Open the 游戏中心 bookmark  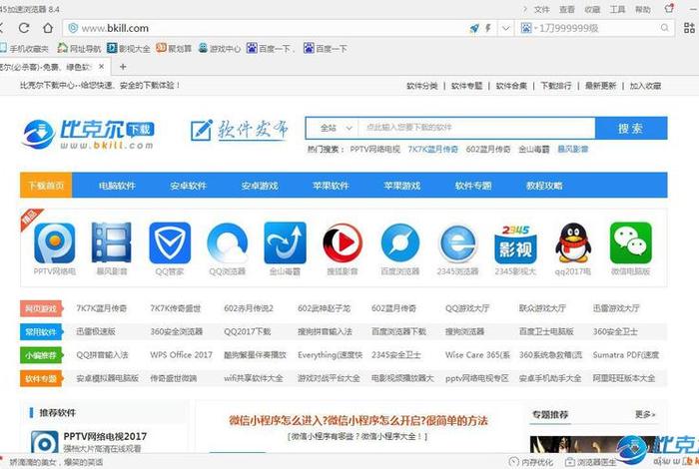click(x=220, y=48)
